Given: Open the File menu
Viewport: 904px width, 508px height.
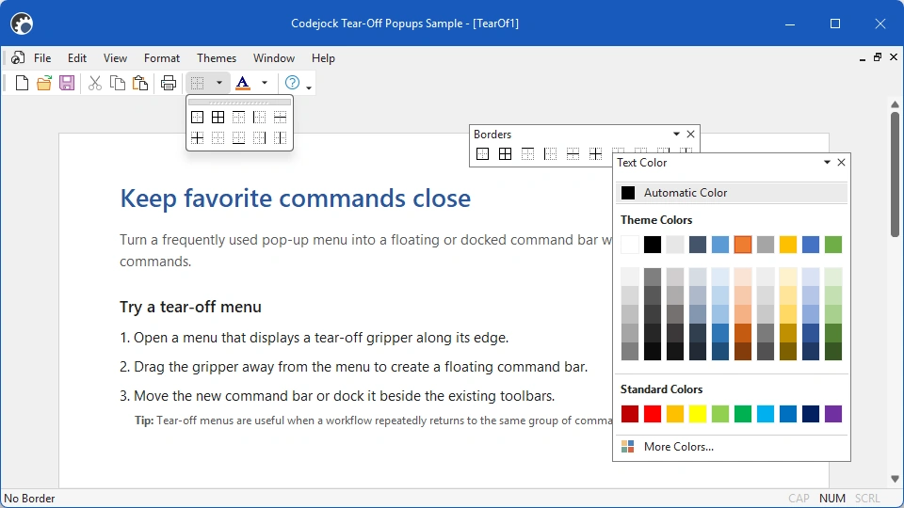Looking at the screenshot, I should (42, 58).
